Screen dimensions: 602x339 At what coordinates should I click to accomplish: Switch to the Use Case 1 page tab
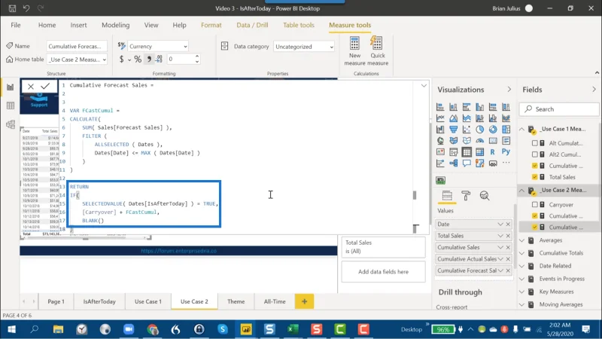tap(147, 301)
